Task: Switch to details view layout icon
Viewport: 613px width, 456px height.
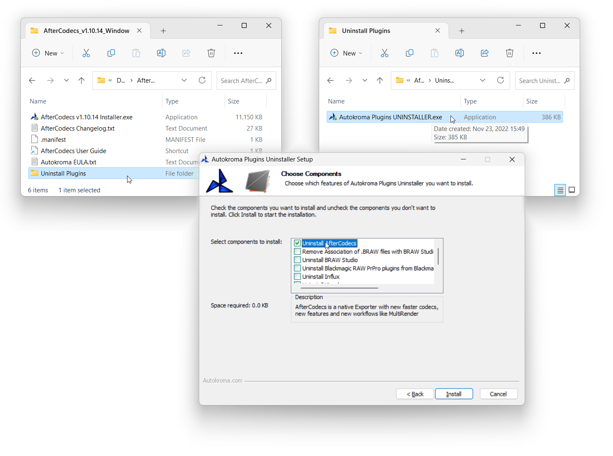Action: pos(560,190)
